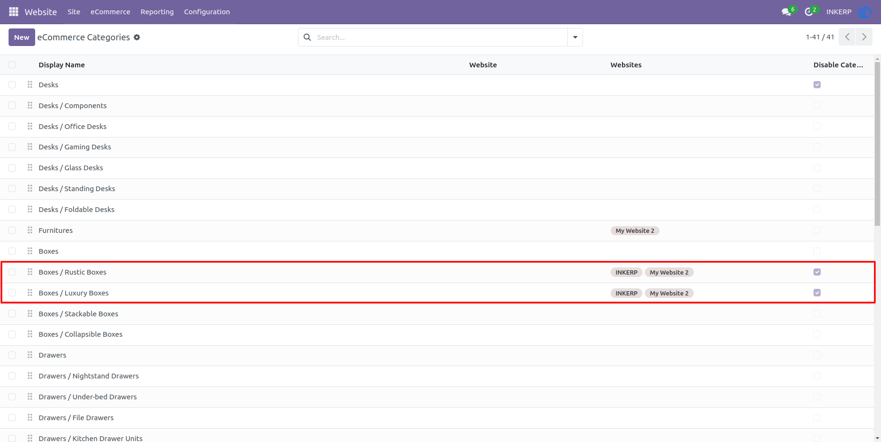Click the INKERP tag on Boxes / Luxury Boxes
Image resolution: width=881 pixels, height=442 pixels.
[626, 293]
